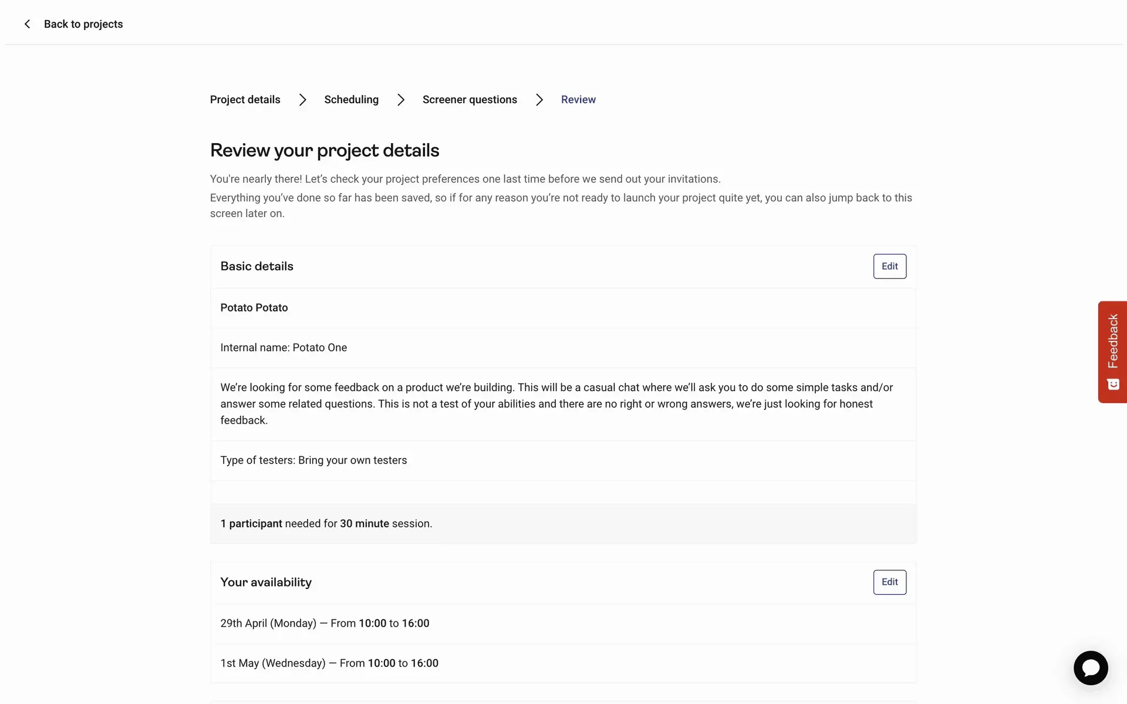The width and height of the screenshot is (1127, 704).
Task: Go to Project details step
Action: (245, 100)
